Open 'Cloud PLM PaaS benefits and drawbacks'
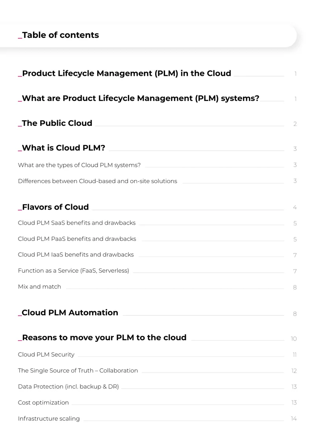The width and height of the screenshot is (315, 446). (77, 239)
